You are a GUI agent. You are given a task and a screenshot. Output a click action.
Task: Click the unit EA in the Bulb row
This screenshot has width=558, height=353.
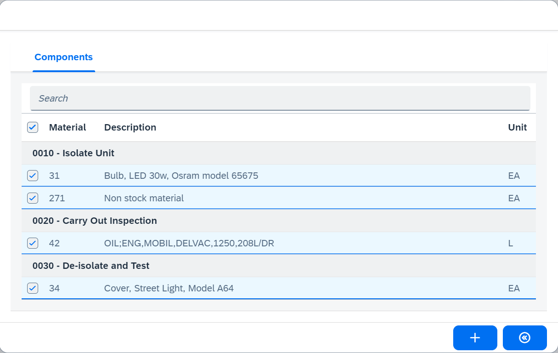[x=514, y=176]
